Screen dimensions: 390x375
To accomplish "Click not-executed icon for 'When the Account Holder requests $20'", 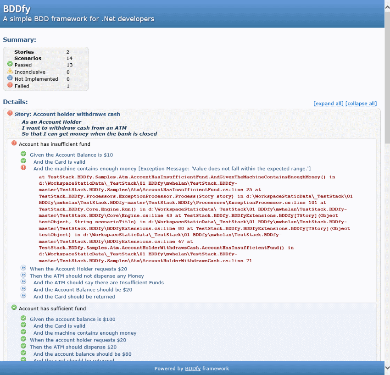I will pos(23,268).
